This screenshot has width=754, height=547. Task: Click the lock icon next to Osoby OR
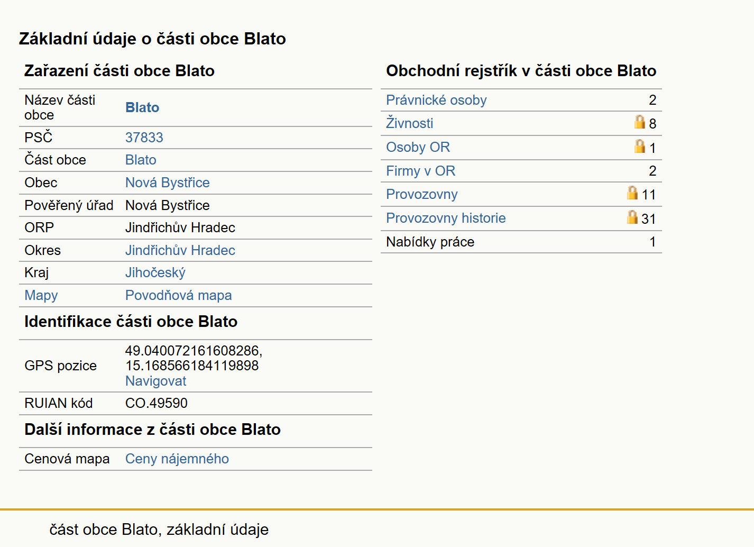640,146
